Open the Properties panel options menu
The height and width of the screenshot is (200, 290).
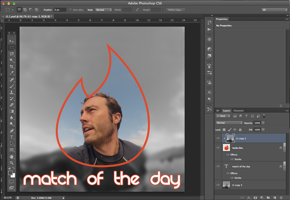[287, 19]
